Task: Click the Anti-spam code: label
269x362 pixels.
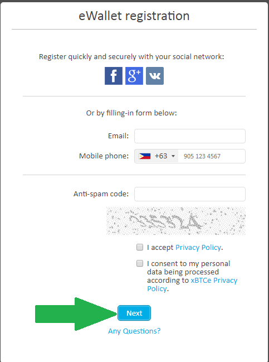Action: 101,194
